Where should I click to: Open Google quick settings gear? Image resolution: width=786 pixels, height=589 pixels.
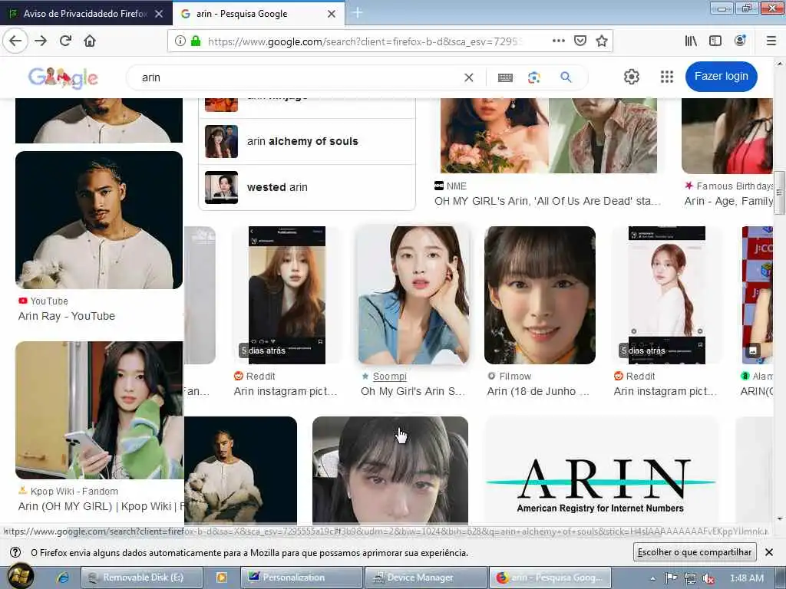pos(632,77)
